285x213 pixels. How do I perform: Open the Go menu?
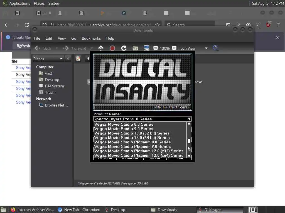coord(73,38)
